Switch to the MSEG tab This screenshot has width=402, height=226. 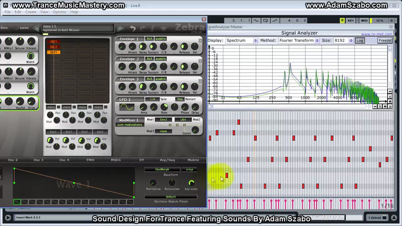tap(116, 160)
